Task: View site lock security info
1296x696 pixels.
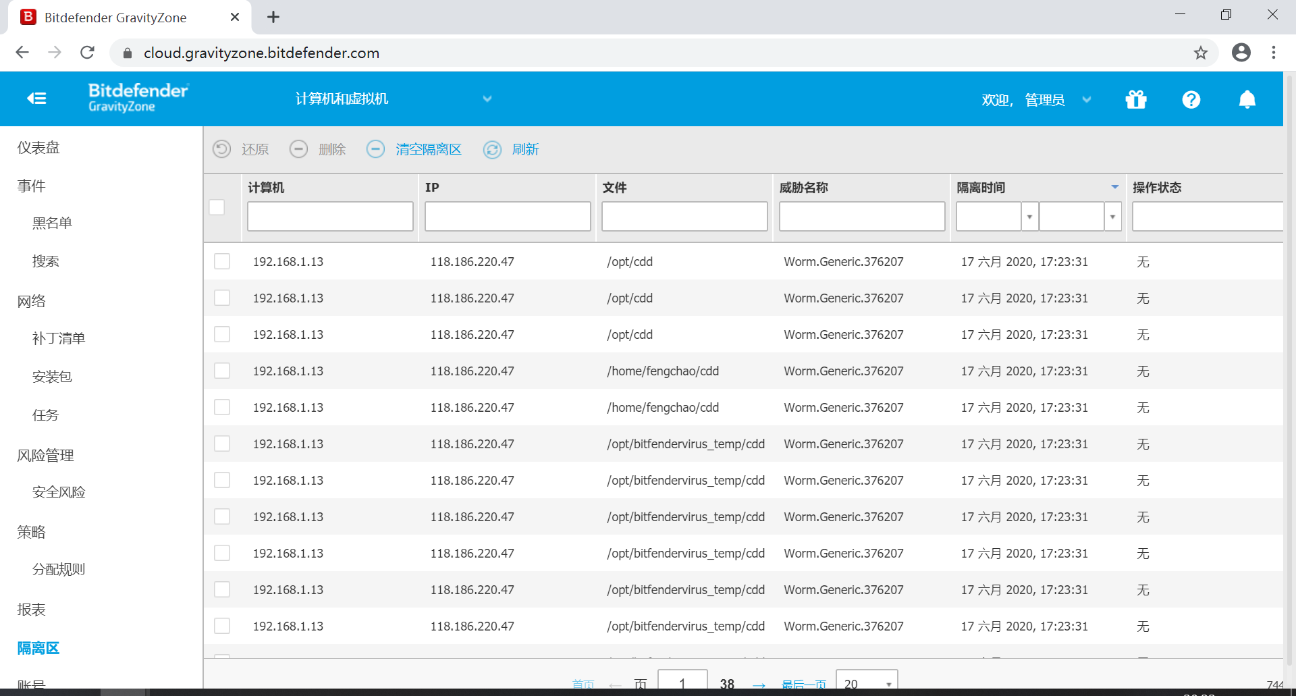Action: (128, 53)
